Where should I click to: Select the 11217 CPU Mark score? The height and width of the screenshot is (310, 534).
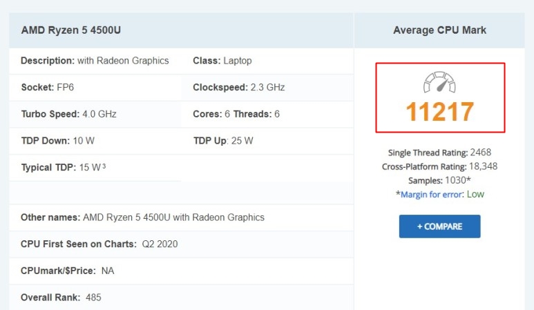point(439,111)
